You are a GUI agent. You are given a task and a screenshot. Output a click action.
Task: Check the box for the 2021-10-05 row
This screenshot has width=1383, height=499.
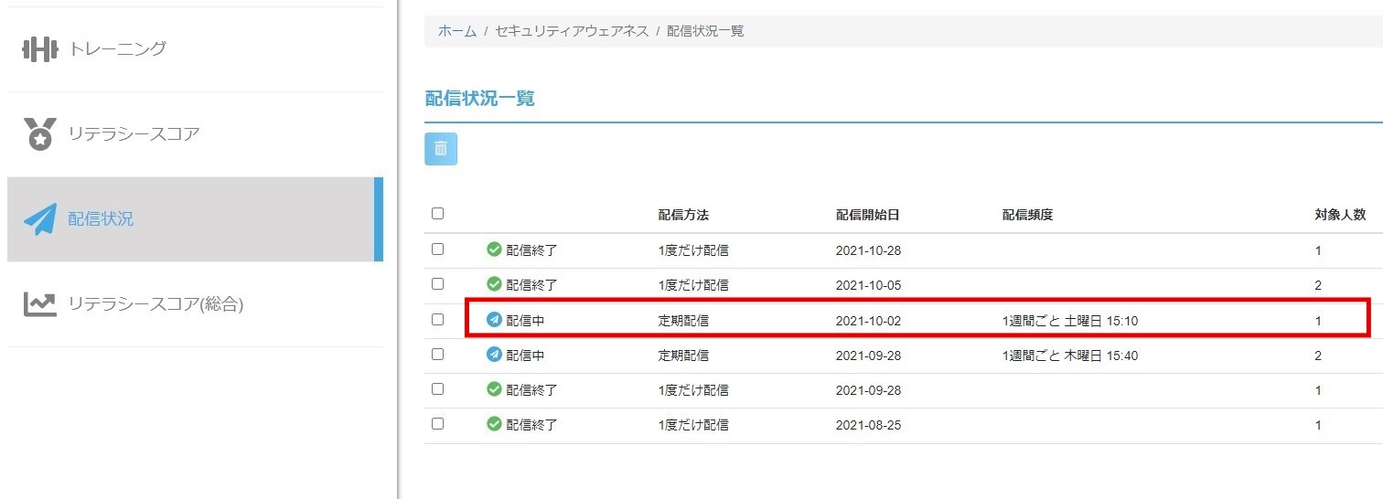(437, 284)
